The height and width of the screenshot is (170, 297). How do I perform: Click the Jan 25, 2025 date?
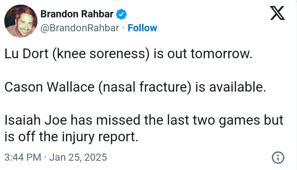point(78,157)
